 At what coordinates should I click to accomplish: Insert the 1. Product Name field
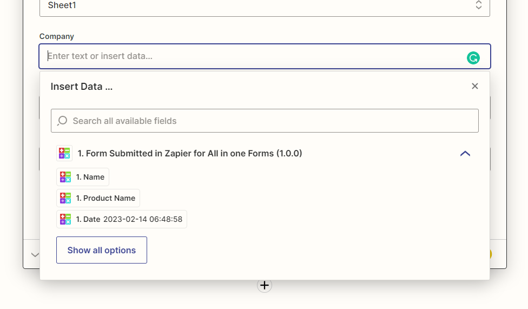click(98, 198)
